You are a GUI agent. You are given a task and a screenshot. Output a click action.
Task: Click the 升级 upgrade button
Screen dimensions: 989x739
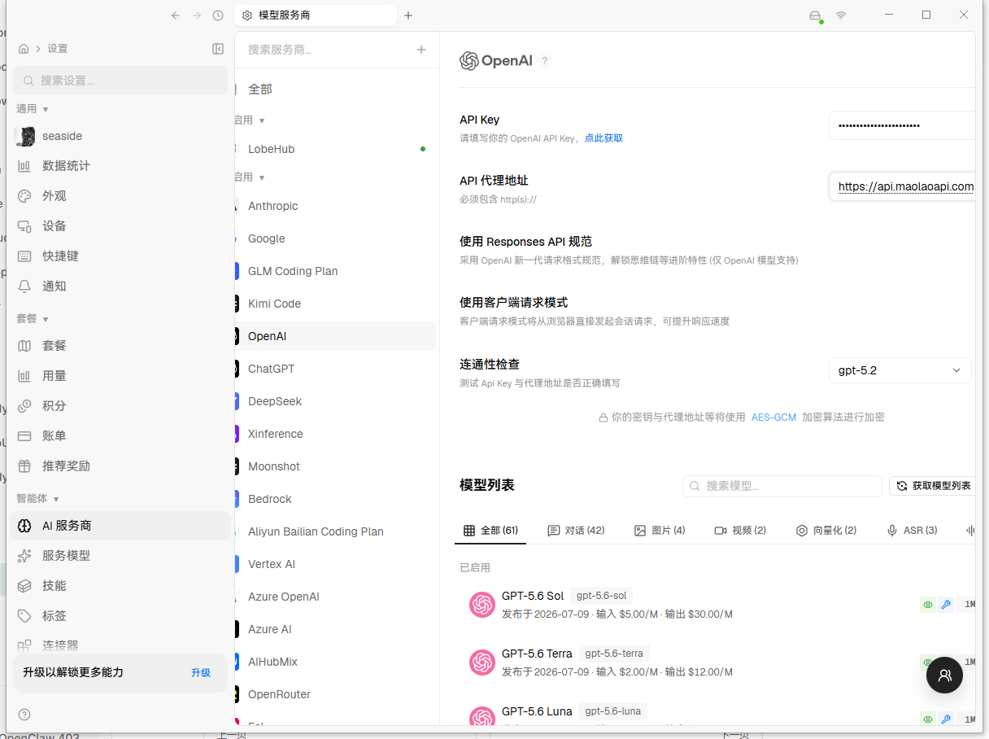(x=201, y=672)
